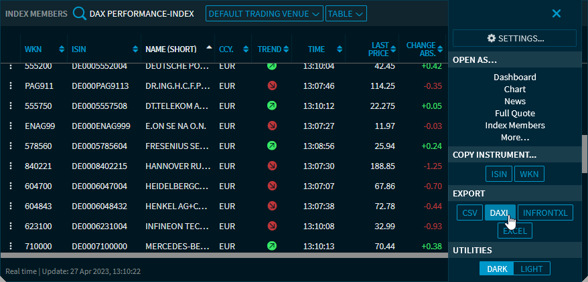This screenshot has width=588, height=282.
Task: Close the side panel with the X icon
Action: pyautogui.click(x=556, y=13)
